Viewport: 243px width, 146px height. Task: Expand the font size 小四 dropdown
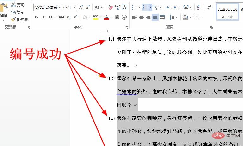pos(74,7)
